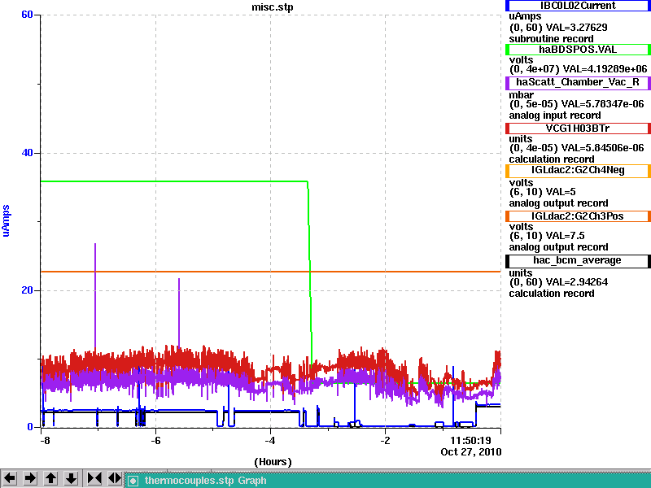
Task: Select the hac_bcm_average legend entry
Action: pos(578,260)
